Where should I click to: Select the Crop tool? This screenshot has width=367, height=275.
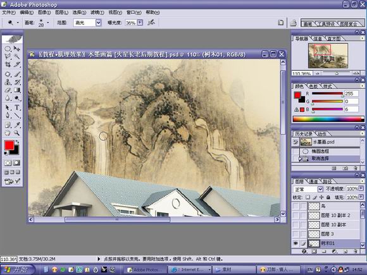click(x=8, y=64)
